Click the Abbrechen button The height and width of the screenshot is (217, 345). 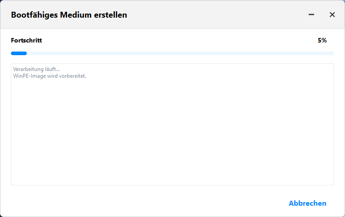click(x=307, y=203)
